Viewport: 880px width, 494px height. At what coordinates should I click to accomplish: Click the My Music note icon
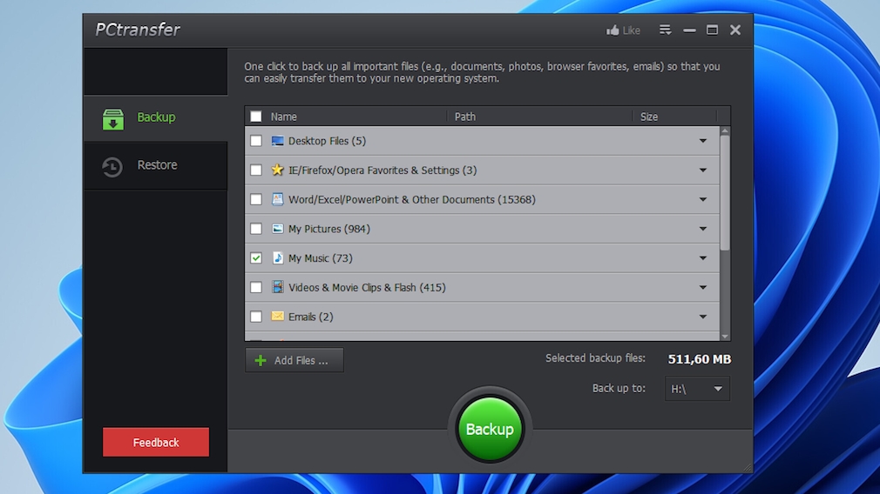click(277, 258)
